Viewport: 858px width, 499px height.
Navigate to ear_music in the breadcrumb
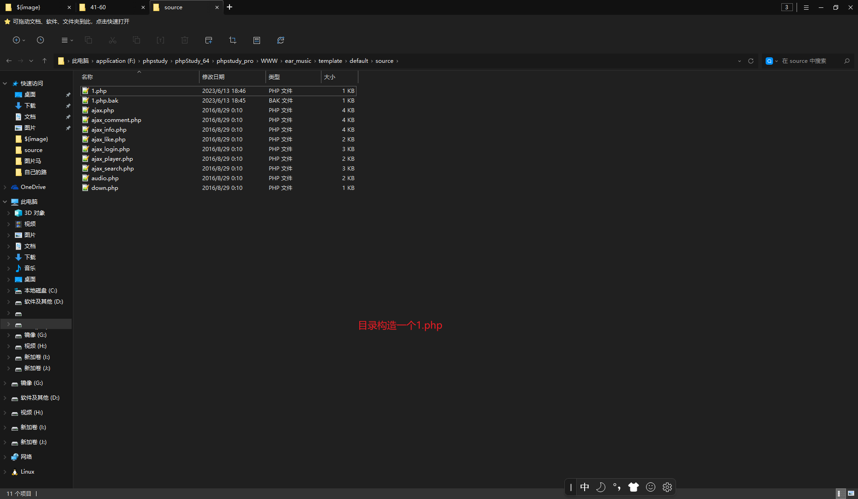[x=298, y=61]
